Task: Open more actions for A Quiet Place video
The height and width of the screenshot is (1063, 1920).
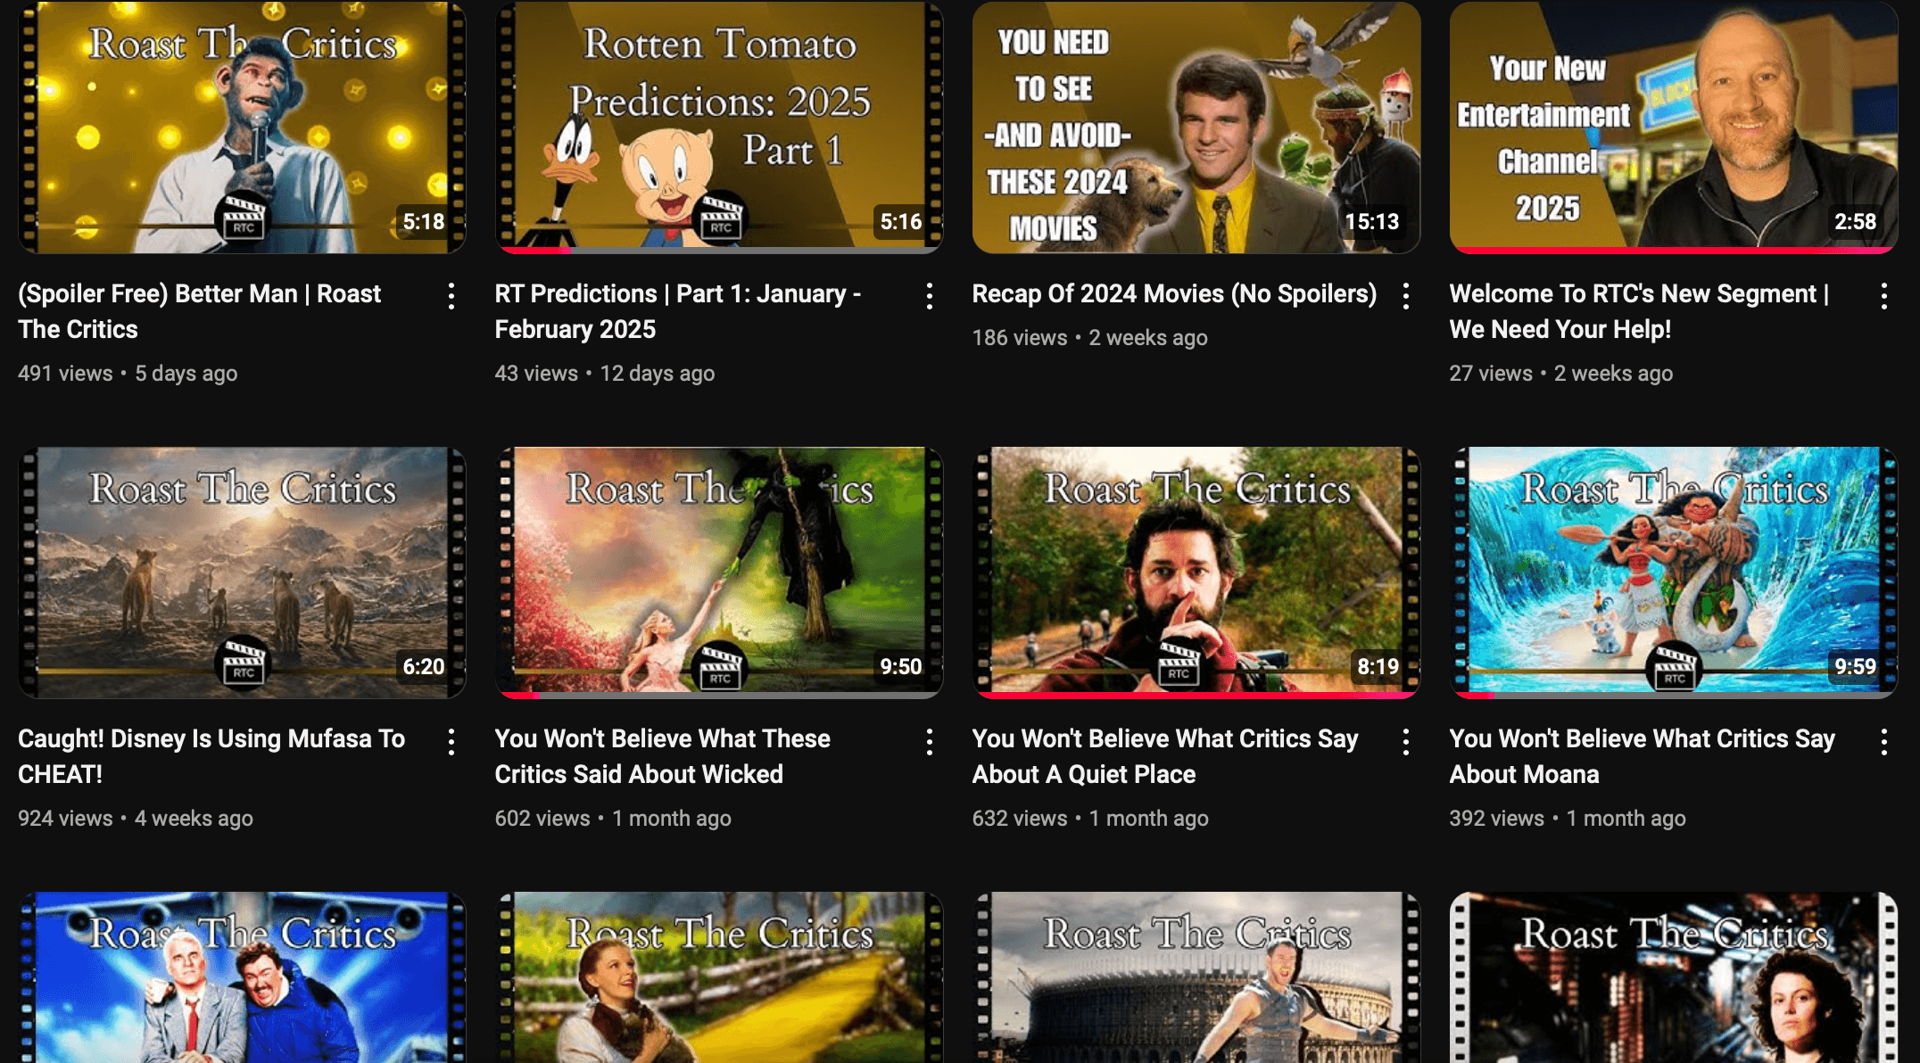Action: click(1406, 741)
